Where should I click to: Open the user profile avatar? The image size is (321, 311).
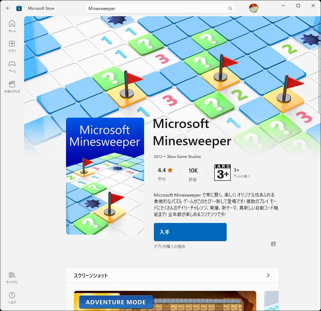[x=253, y=8]
